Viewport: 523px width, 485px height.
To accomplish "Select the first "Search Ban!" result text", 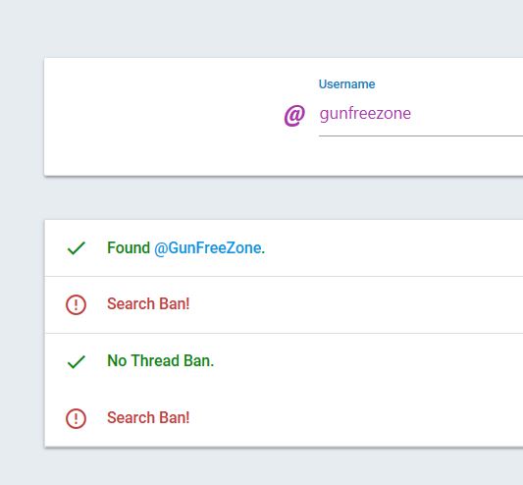I will [148, 303].
